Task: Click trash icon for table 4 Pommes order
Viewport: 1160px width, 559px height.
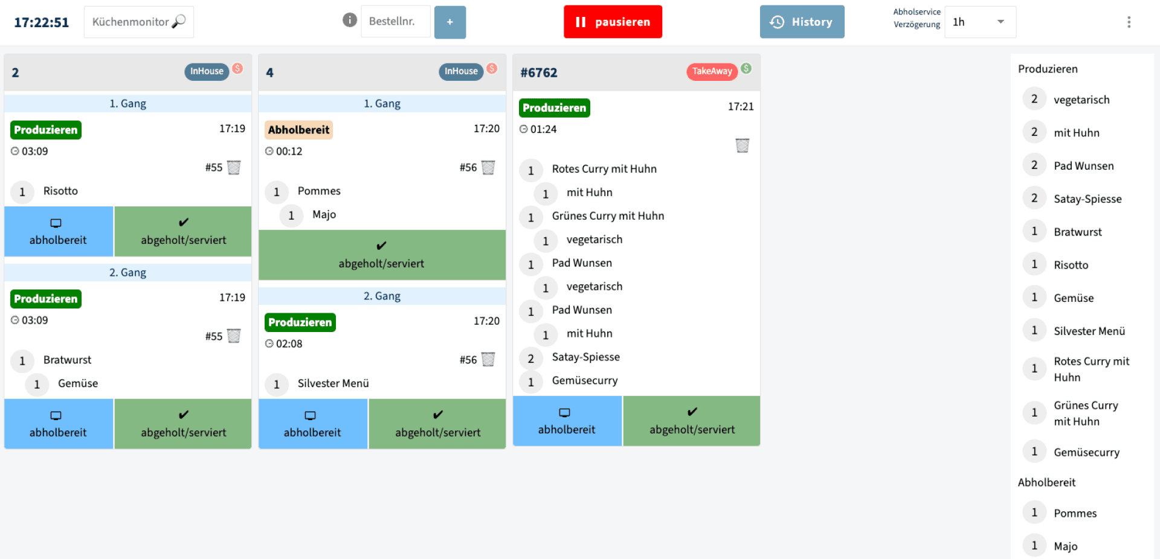Action: [x=488, y=167]
